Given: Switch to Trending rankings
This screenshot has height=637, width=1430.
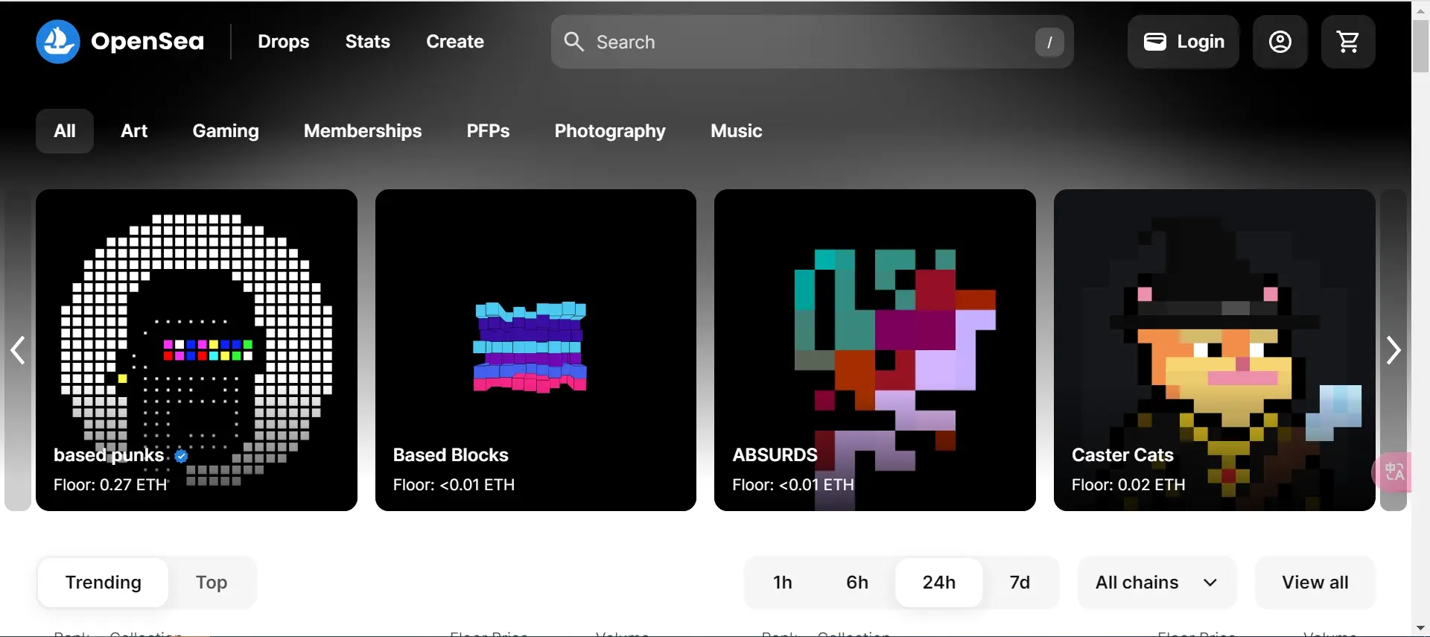Looking at the screenshot, I should coord(104,583).
